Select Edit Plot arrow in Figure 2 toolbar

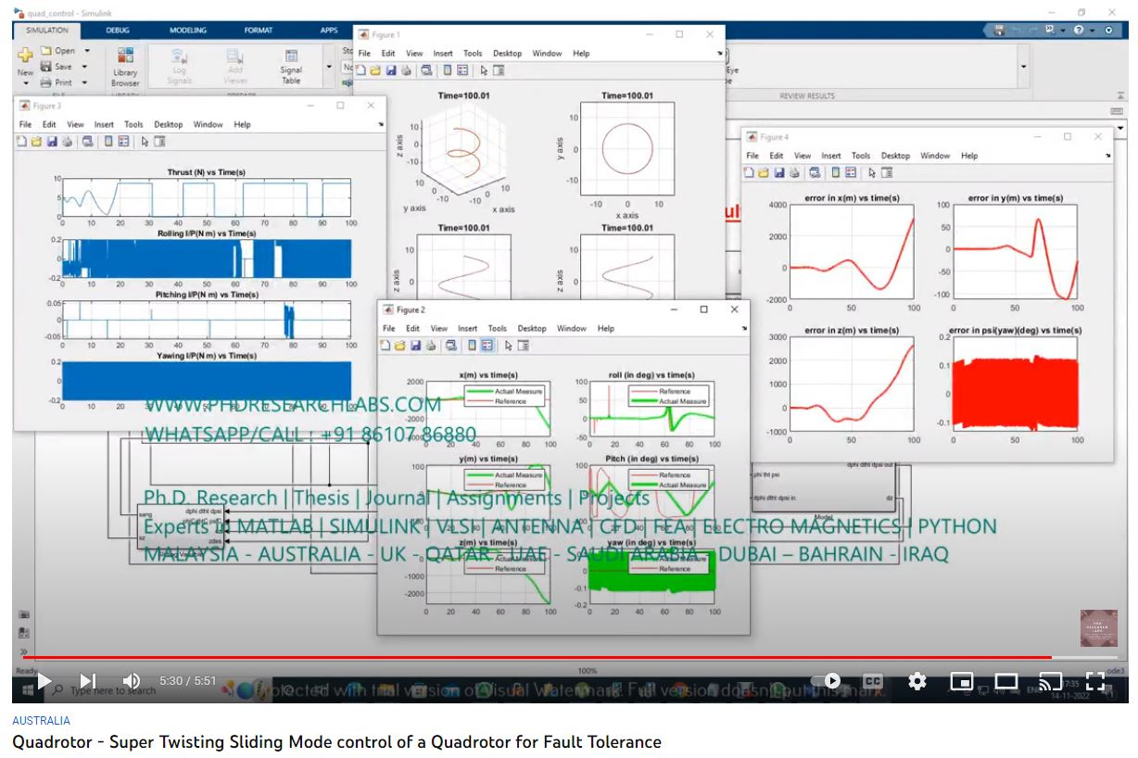coord(507,346)
